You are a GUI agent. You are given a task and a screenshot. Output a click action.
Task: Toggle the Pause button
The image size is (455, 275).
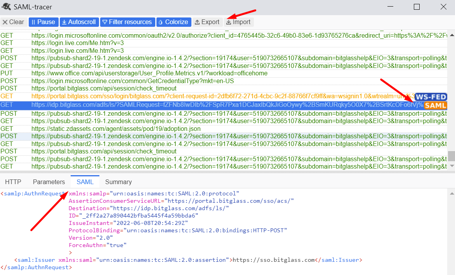tap(43, 22)
